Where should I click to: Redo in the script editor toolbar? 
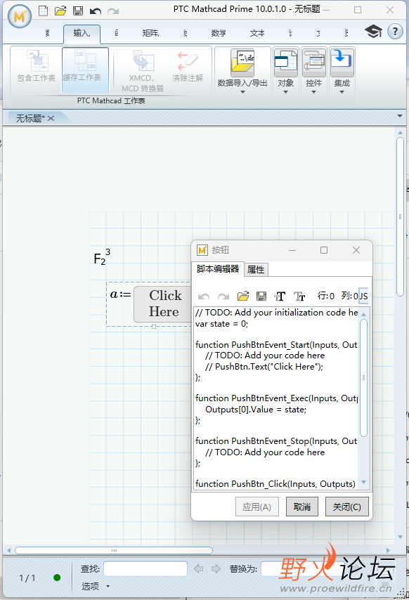[223, 296]
